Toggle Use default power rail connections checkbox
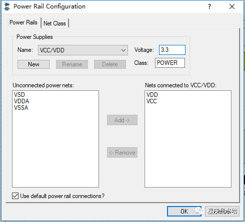The width and height of the screenshot is (245, 222). pos(15,196)
